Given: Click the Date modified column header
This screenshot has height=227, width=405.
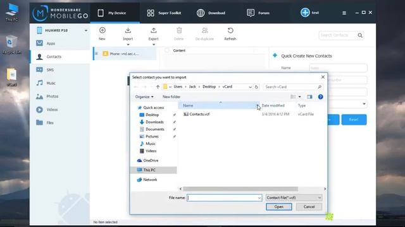Looking at the screenshot, I should pos(273,105).
